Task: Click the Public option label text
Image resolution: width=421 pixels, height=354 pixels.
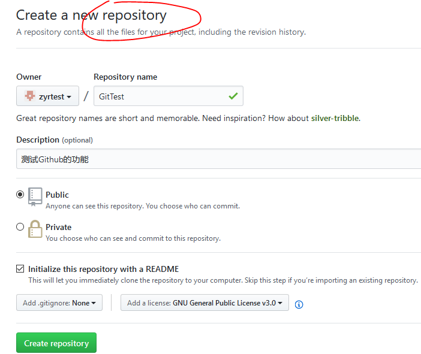Action: [57, 195]
